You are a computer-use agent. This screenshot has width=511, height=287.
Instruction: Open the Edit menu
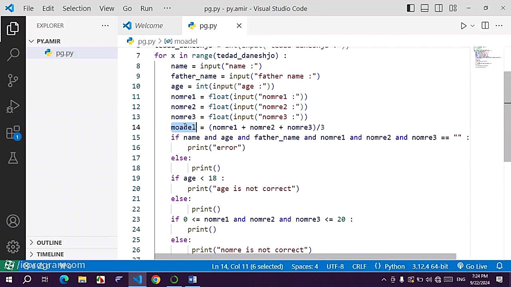[48, 8]
